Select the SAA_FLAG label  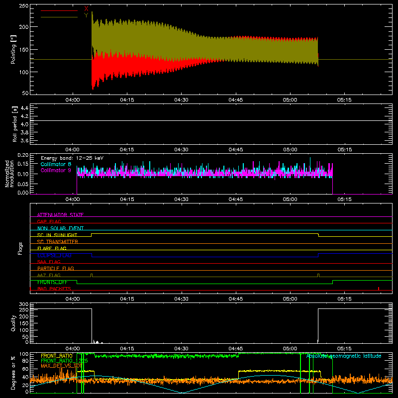[x=49, y=262]
